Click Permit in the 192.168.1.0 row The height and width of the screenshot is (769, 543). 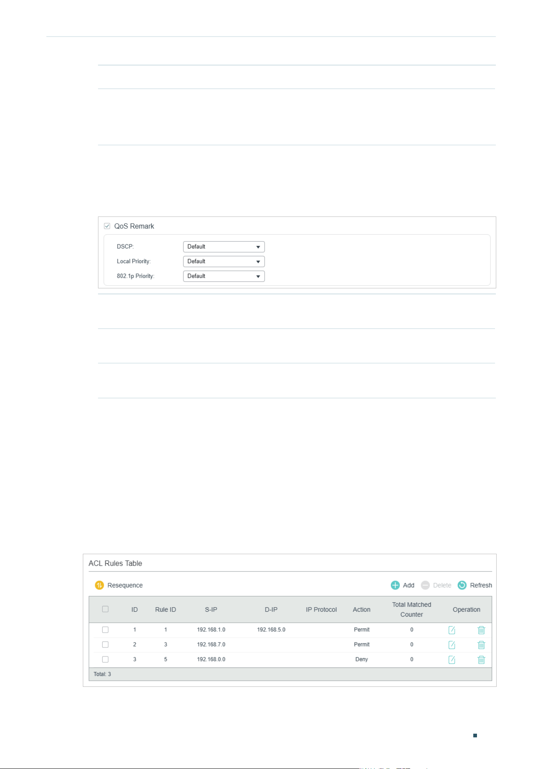tap(362, 630)
